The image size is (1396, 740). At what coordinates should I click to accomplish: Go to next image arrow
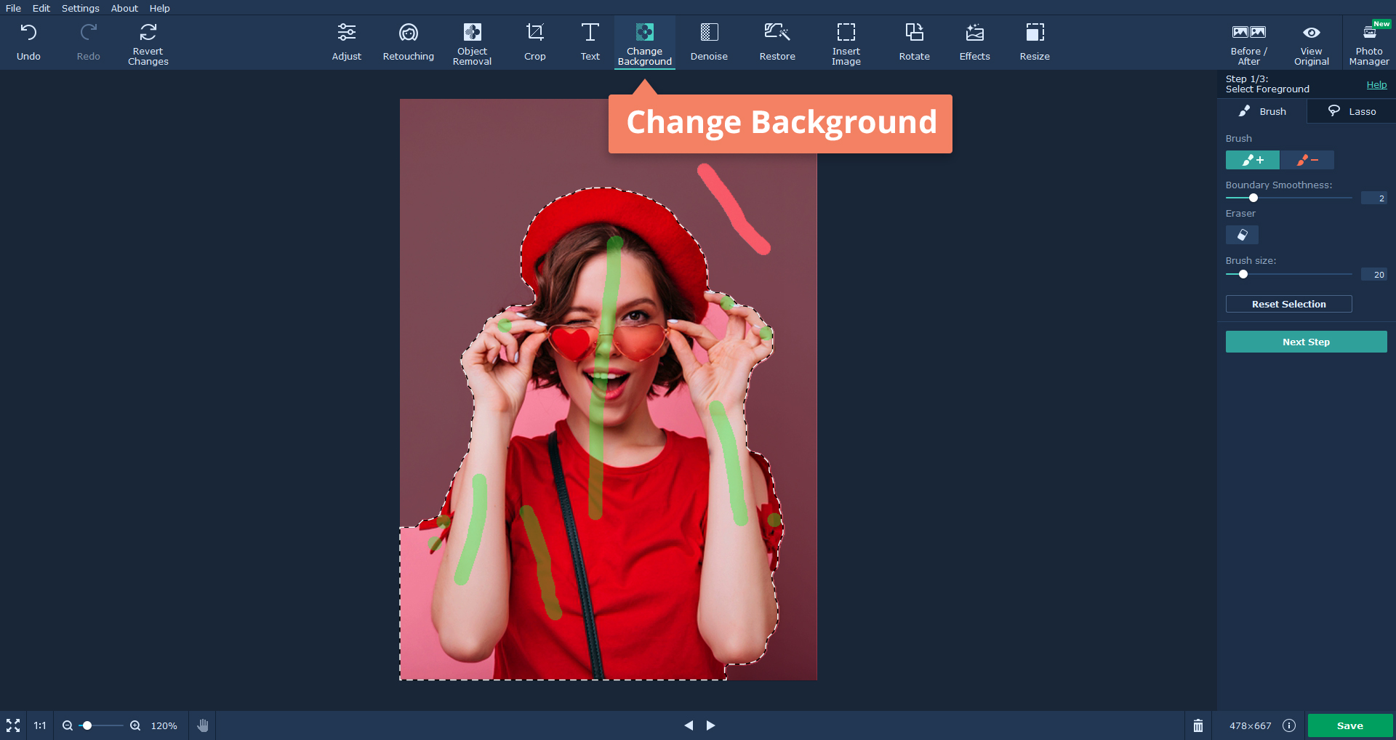[711, 725]
